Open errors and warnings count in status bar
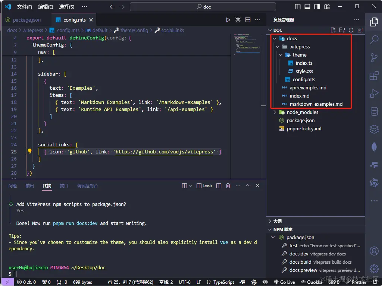382x286 pixels. pos(26,282)
